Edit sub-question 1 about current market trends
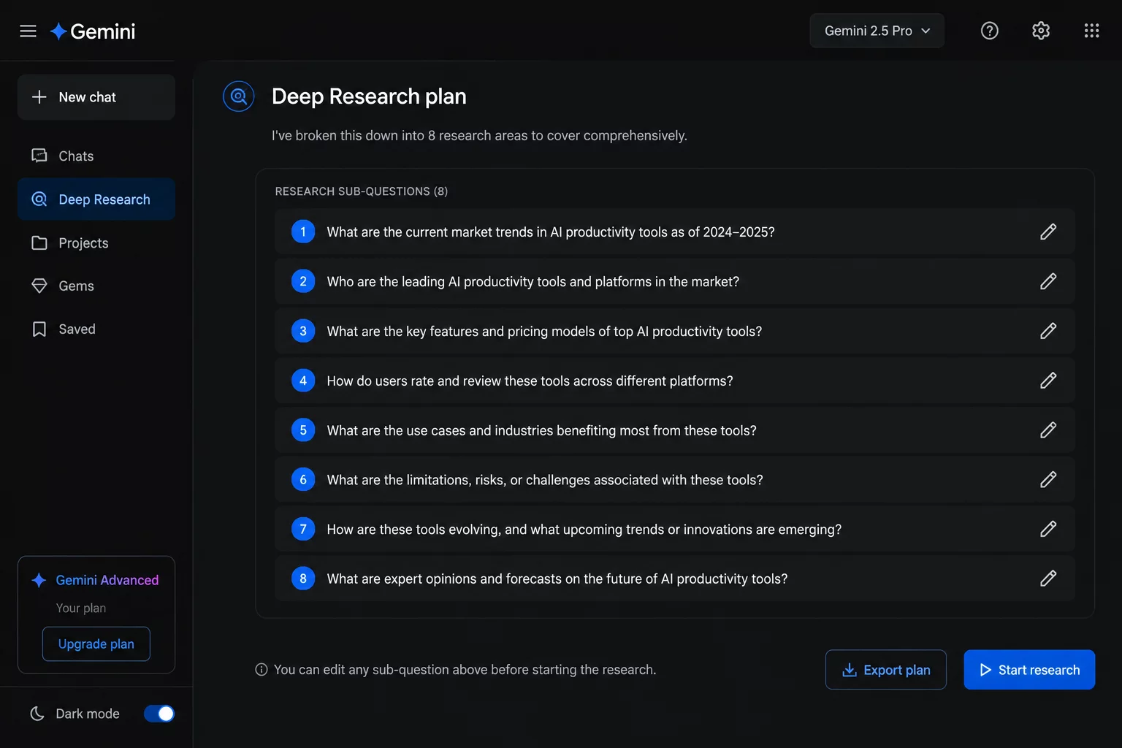The height and width of the screenshot is (748, 1122). tap(1048, 232)
